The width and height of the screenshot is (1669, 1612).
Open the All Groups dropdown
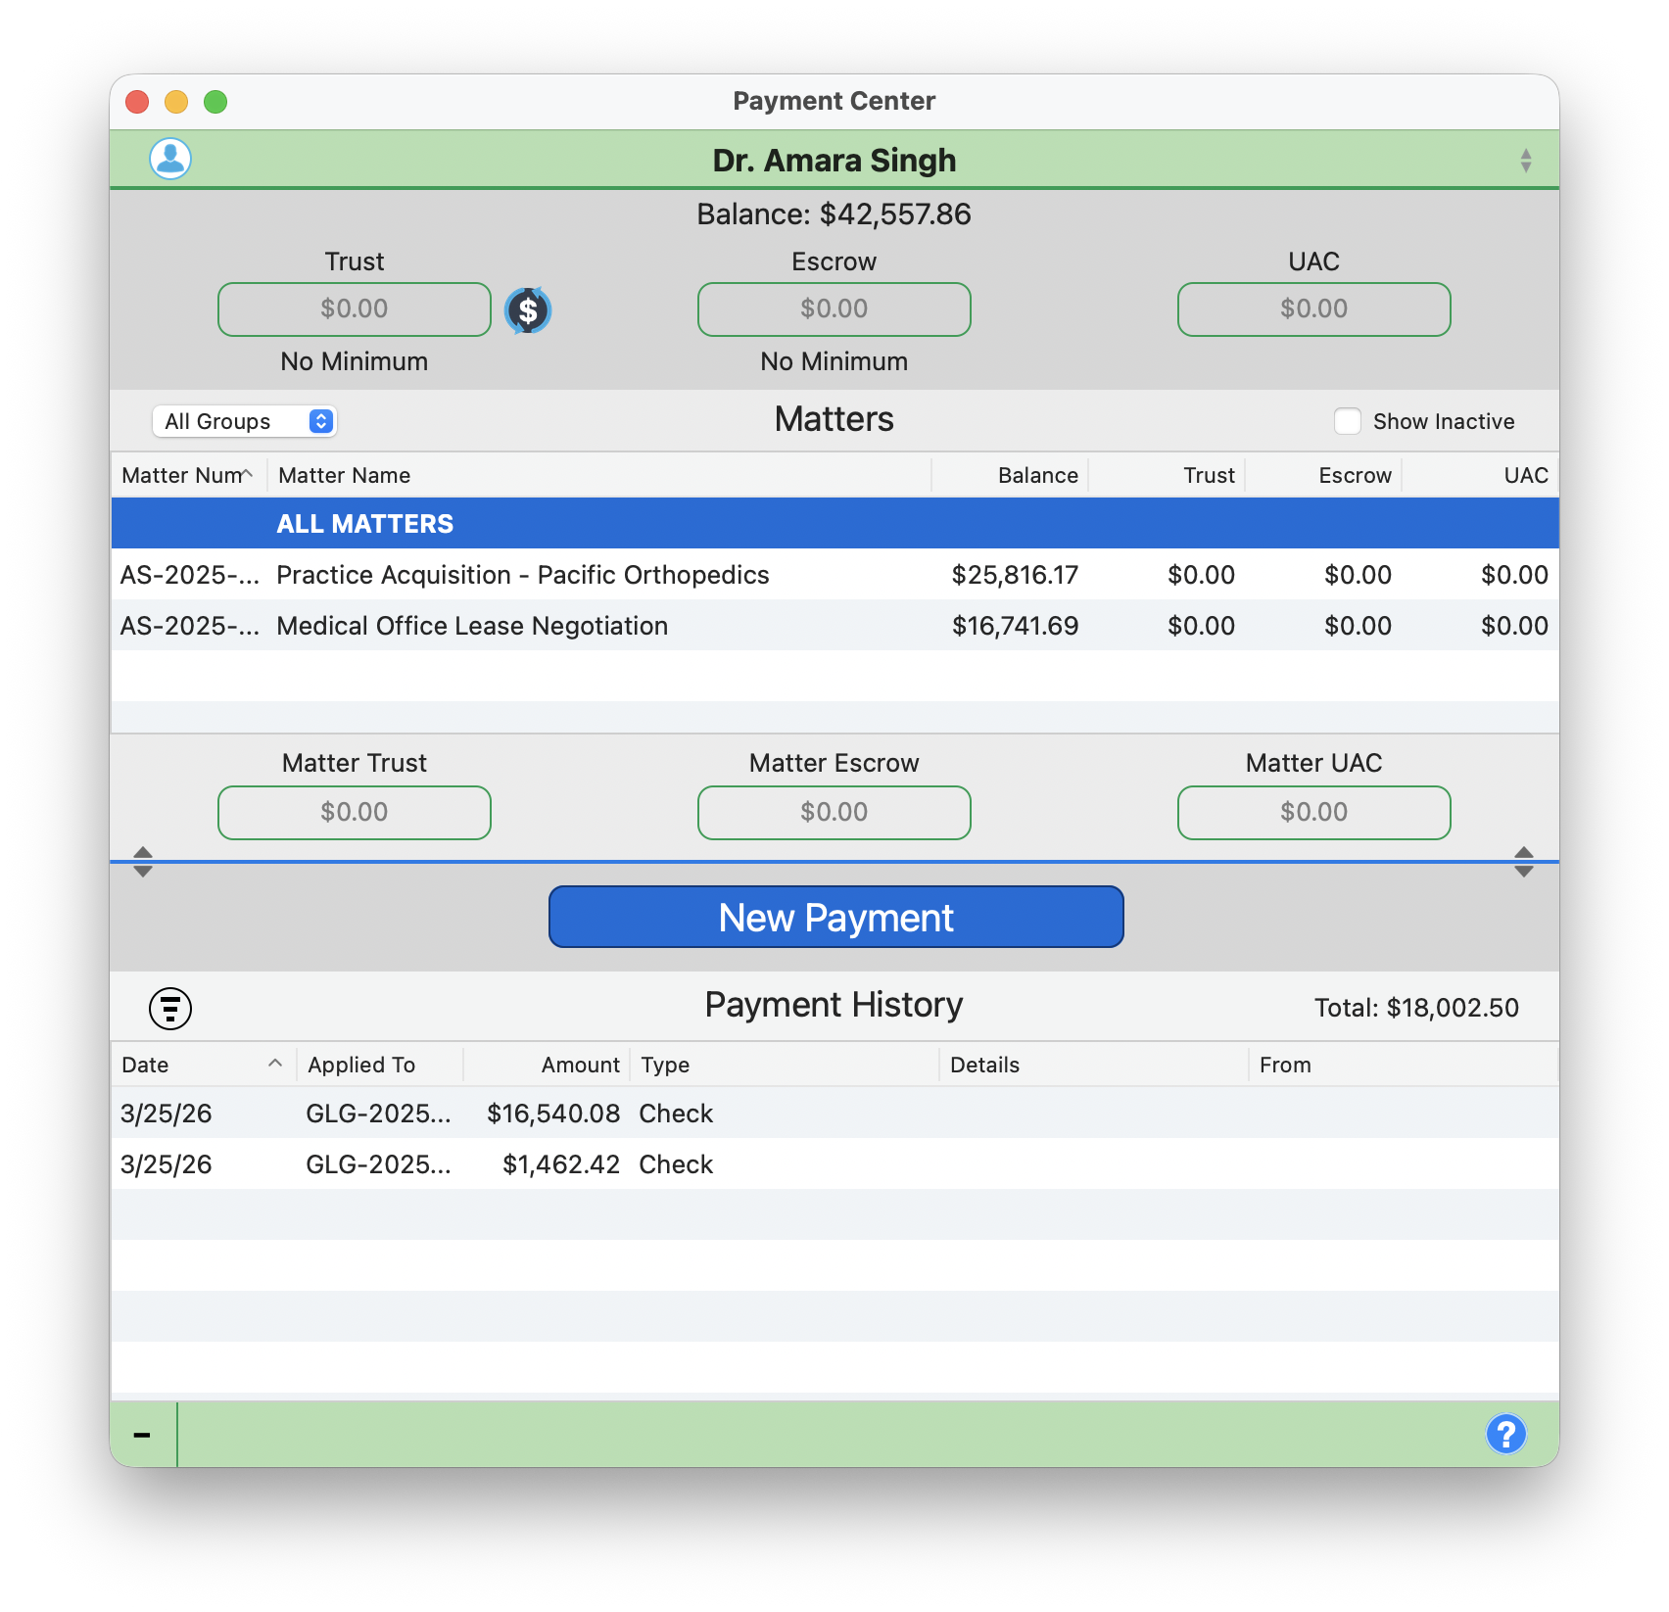(244, 420)
